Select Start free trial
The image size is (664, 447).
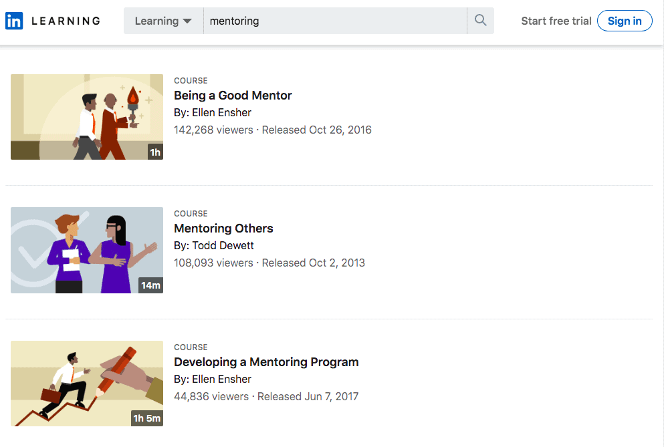[x=556, y=21]
